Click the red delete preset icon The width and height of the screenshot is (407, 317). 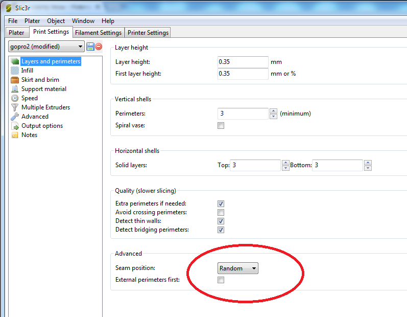pyautogui.click(x=99, y=47)
